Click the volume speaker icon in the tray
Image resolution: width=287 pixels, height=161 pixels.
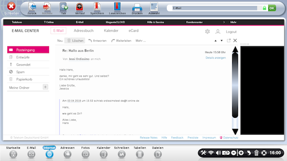pos(218,153)
